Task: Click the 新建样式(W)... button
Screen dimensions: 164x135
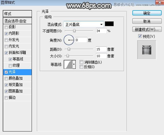Action: tap(147, 29)
